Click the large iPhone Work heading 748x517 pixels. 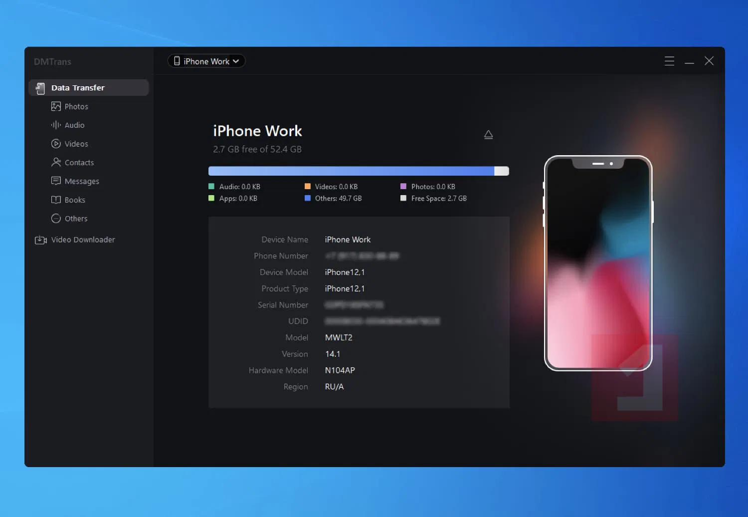click(x=257, y=131)
